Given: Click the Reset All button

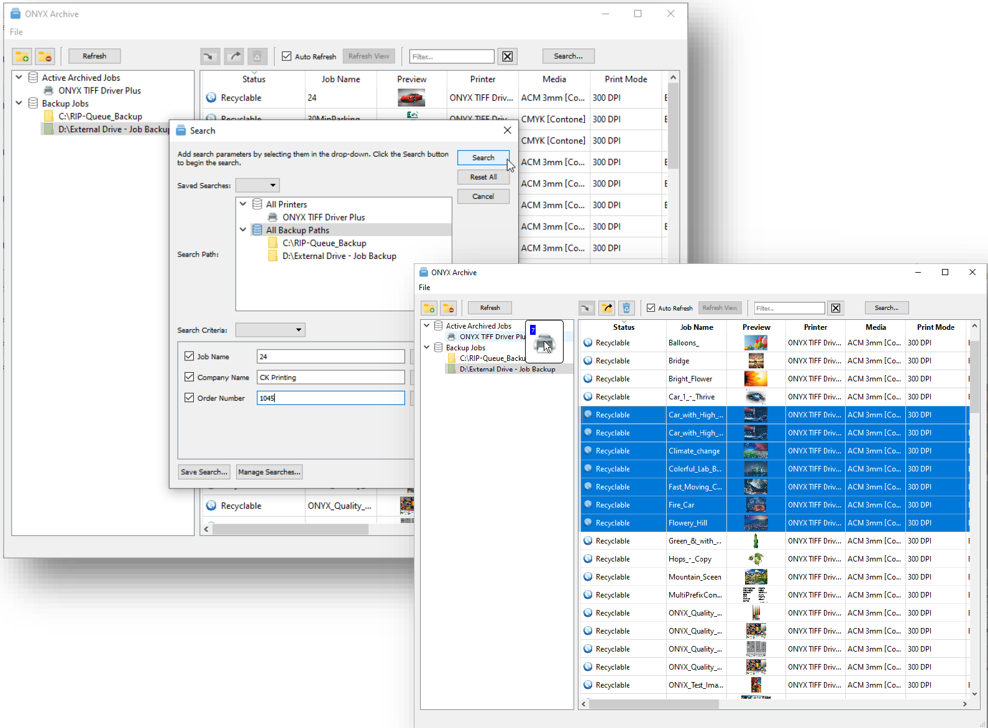Looking at the screenshot, I should pyautogui.click(x=483, y=177).
